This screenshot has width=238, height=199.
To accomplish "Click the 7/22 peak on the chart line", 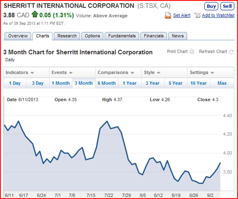I will [107, 121].
